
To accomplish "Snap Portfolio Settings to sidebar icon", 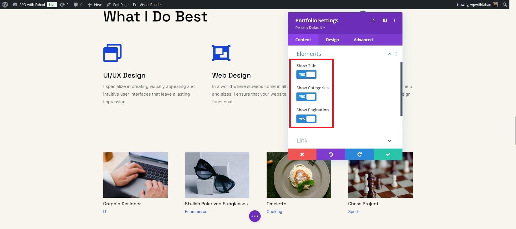I will (385, 20).
